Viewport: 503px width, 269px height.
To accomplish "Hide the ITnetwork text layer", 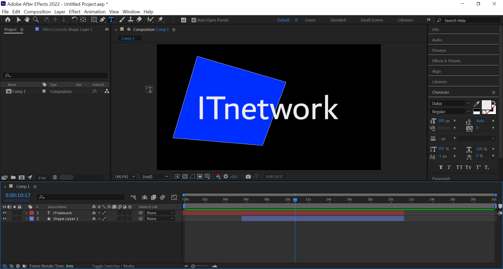I will [x=4, y=213].
